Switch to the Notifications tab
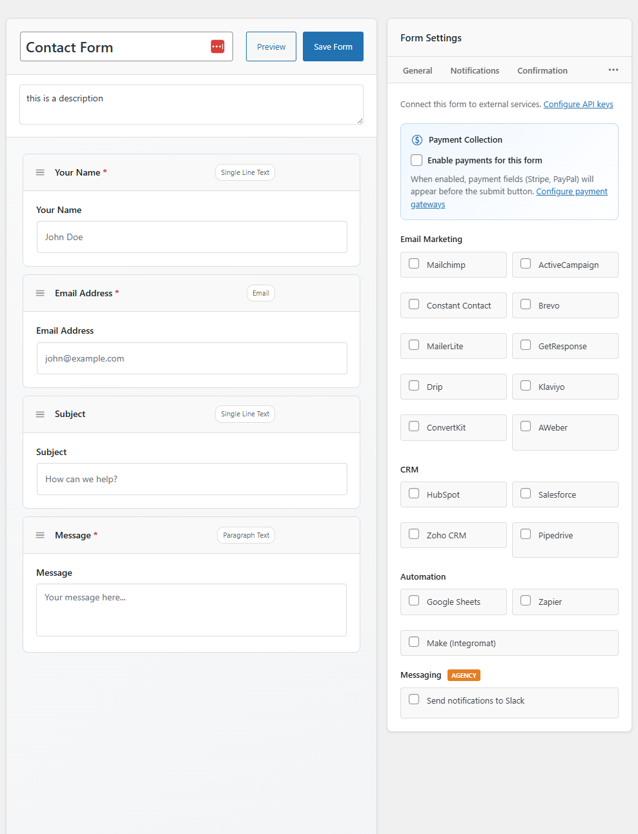The height and width of the screenshot is (834, 638). click(x=475, y=70)
